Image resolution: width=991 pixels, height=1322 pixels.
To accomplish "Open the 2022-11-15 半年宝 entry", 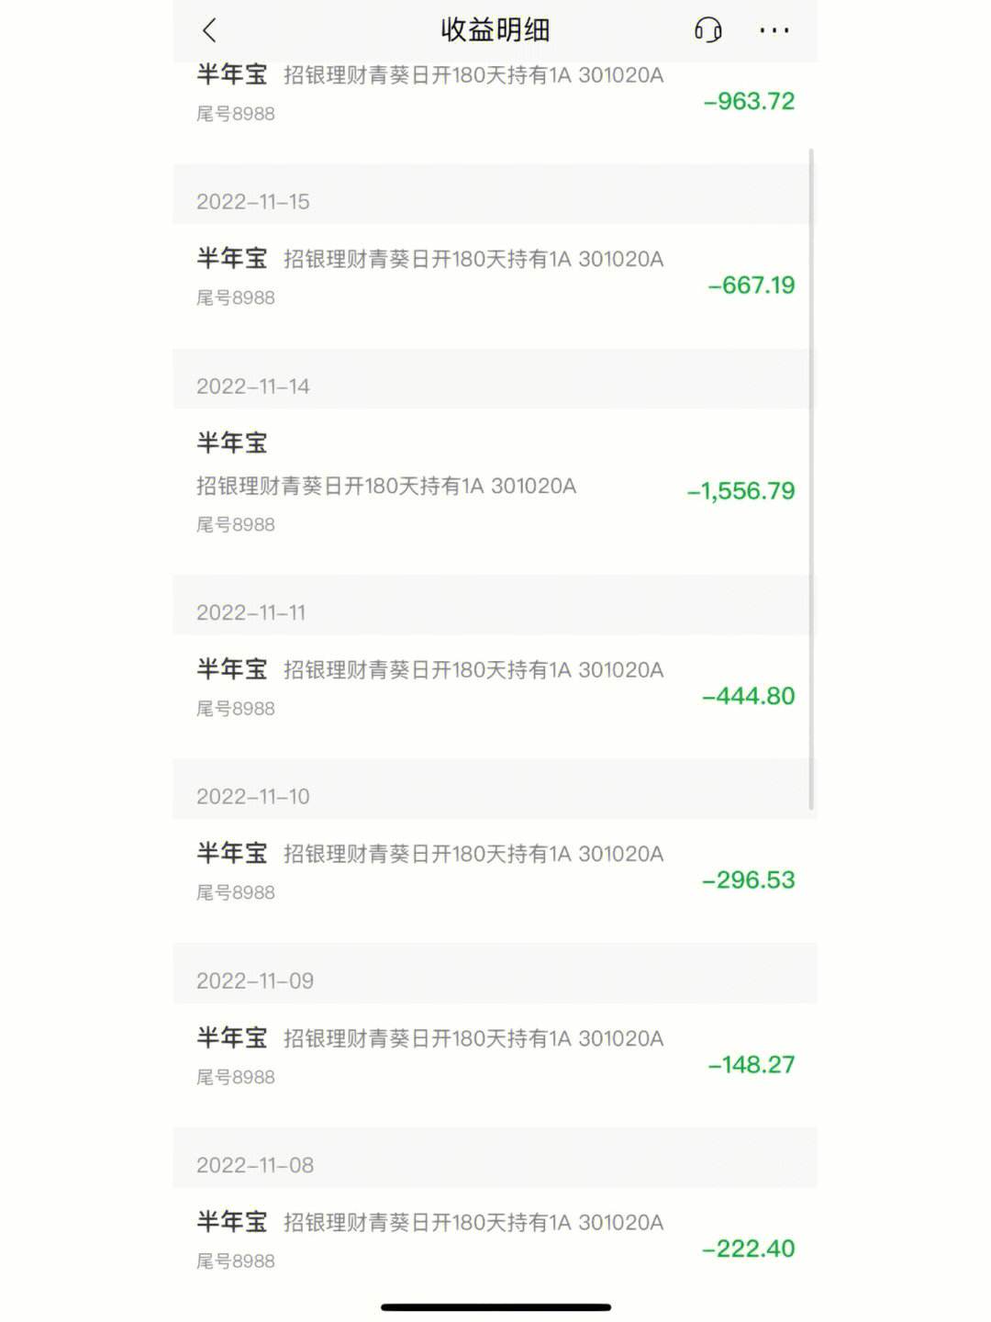I will tap(429, 275).
